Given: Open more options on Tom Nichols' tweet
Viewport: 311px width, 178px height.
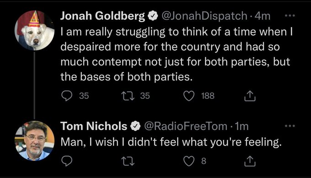Looking at the screenshot, I should coord(290,126).
